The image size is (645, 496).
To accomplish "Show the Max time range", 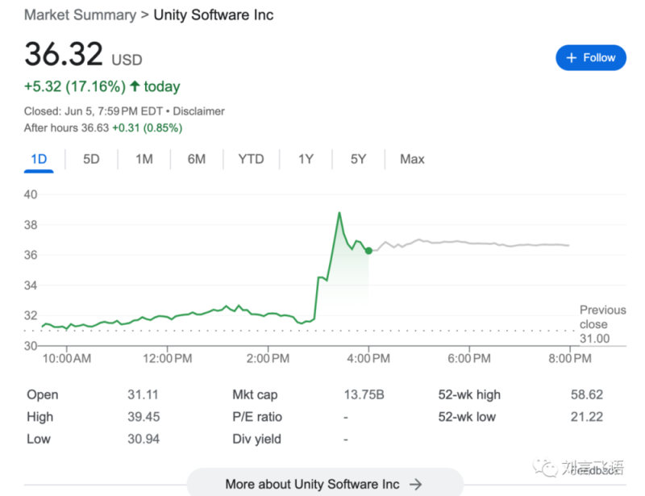I will (x=412, y=159).
